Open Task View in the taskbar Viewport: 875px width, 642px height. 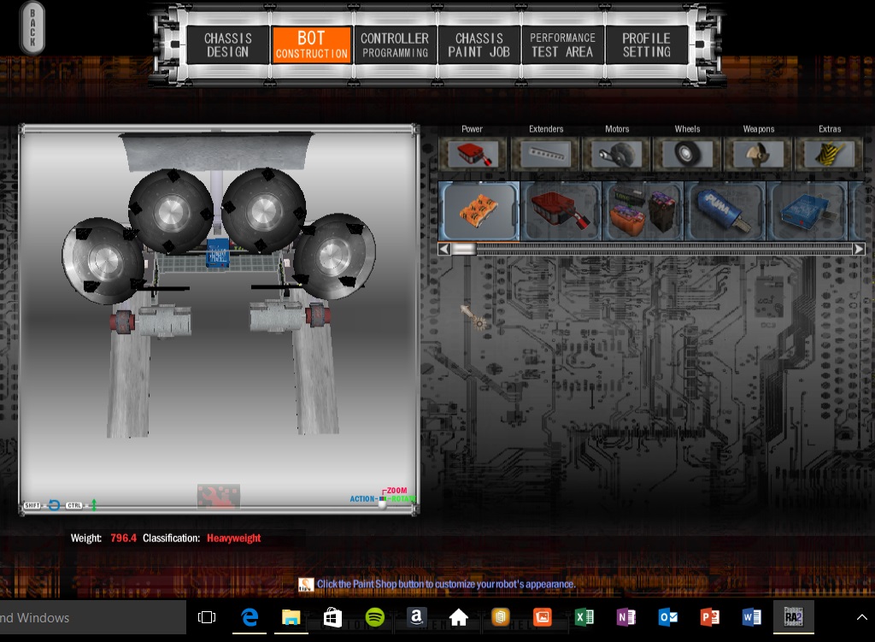[207, 617]
